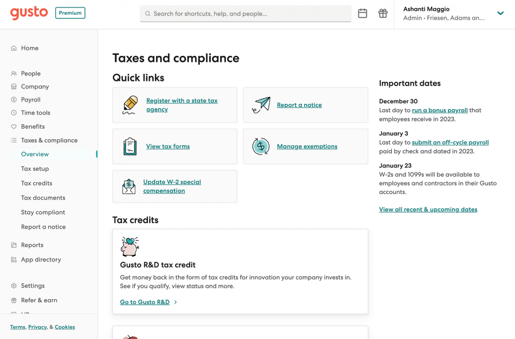This screenshot has width=515, height=339.
Task: Click the January 23 date heading
Action: tap(395, 166)
